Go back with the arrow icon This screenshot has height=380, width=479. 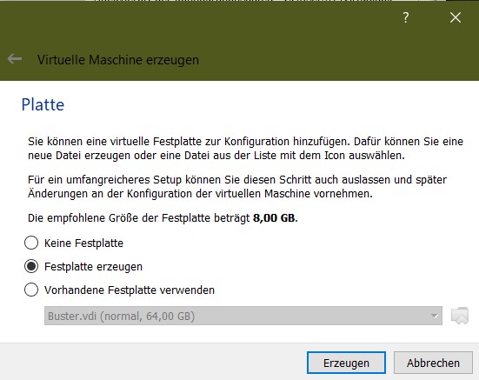(x=15, y=58)
